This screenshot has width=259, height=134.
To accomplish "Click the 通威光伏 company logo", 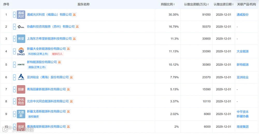I will [x=21, y=15].
